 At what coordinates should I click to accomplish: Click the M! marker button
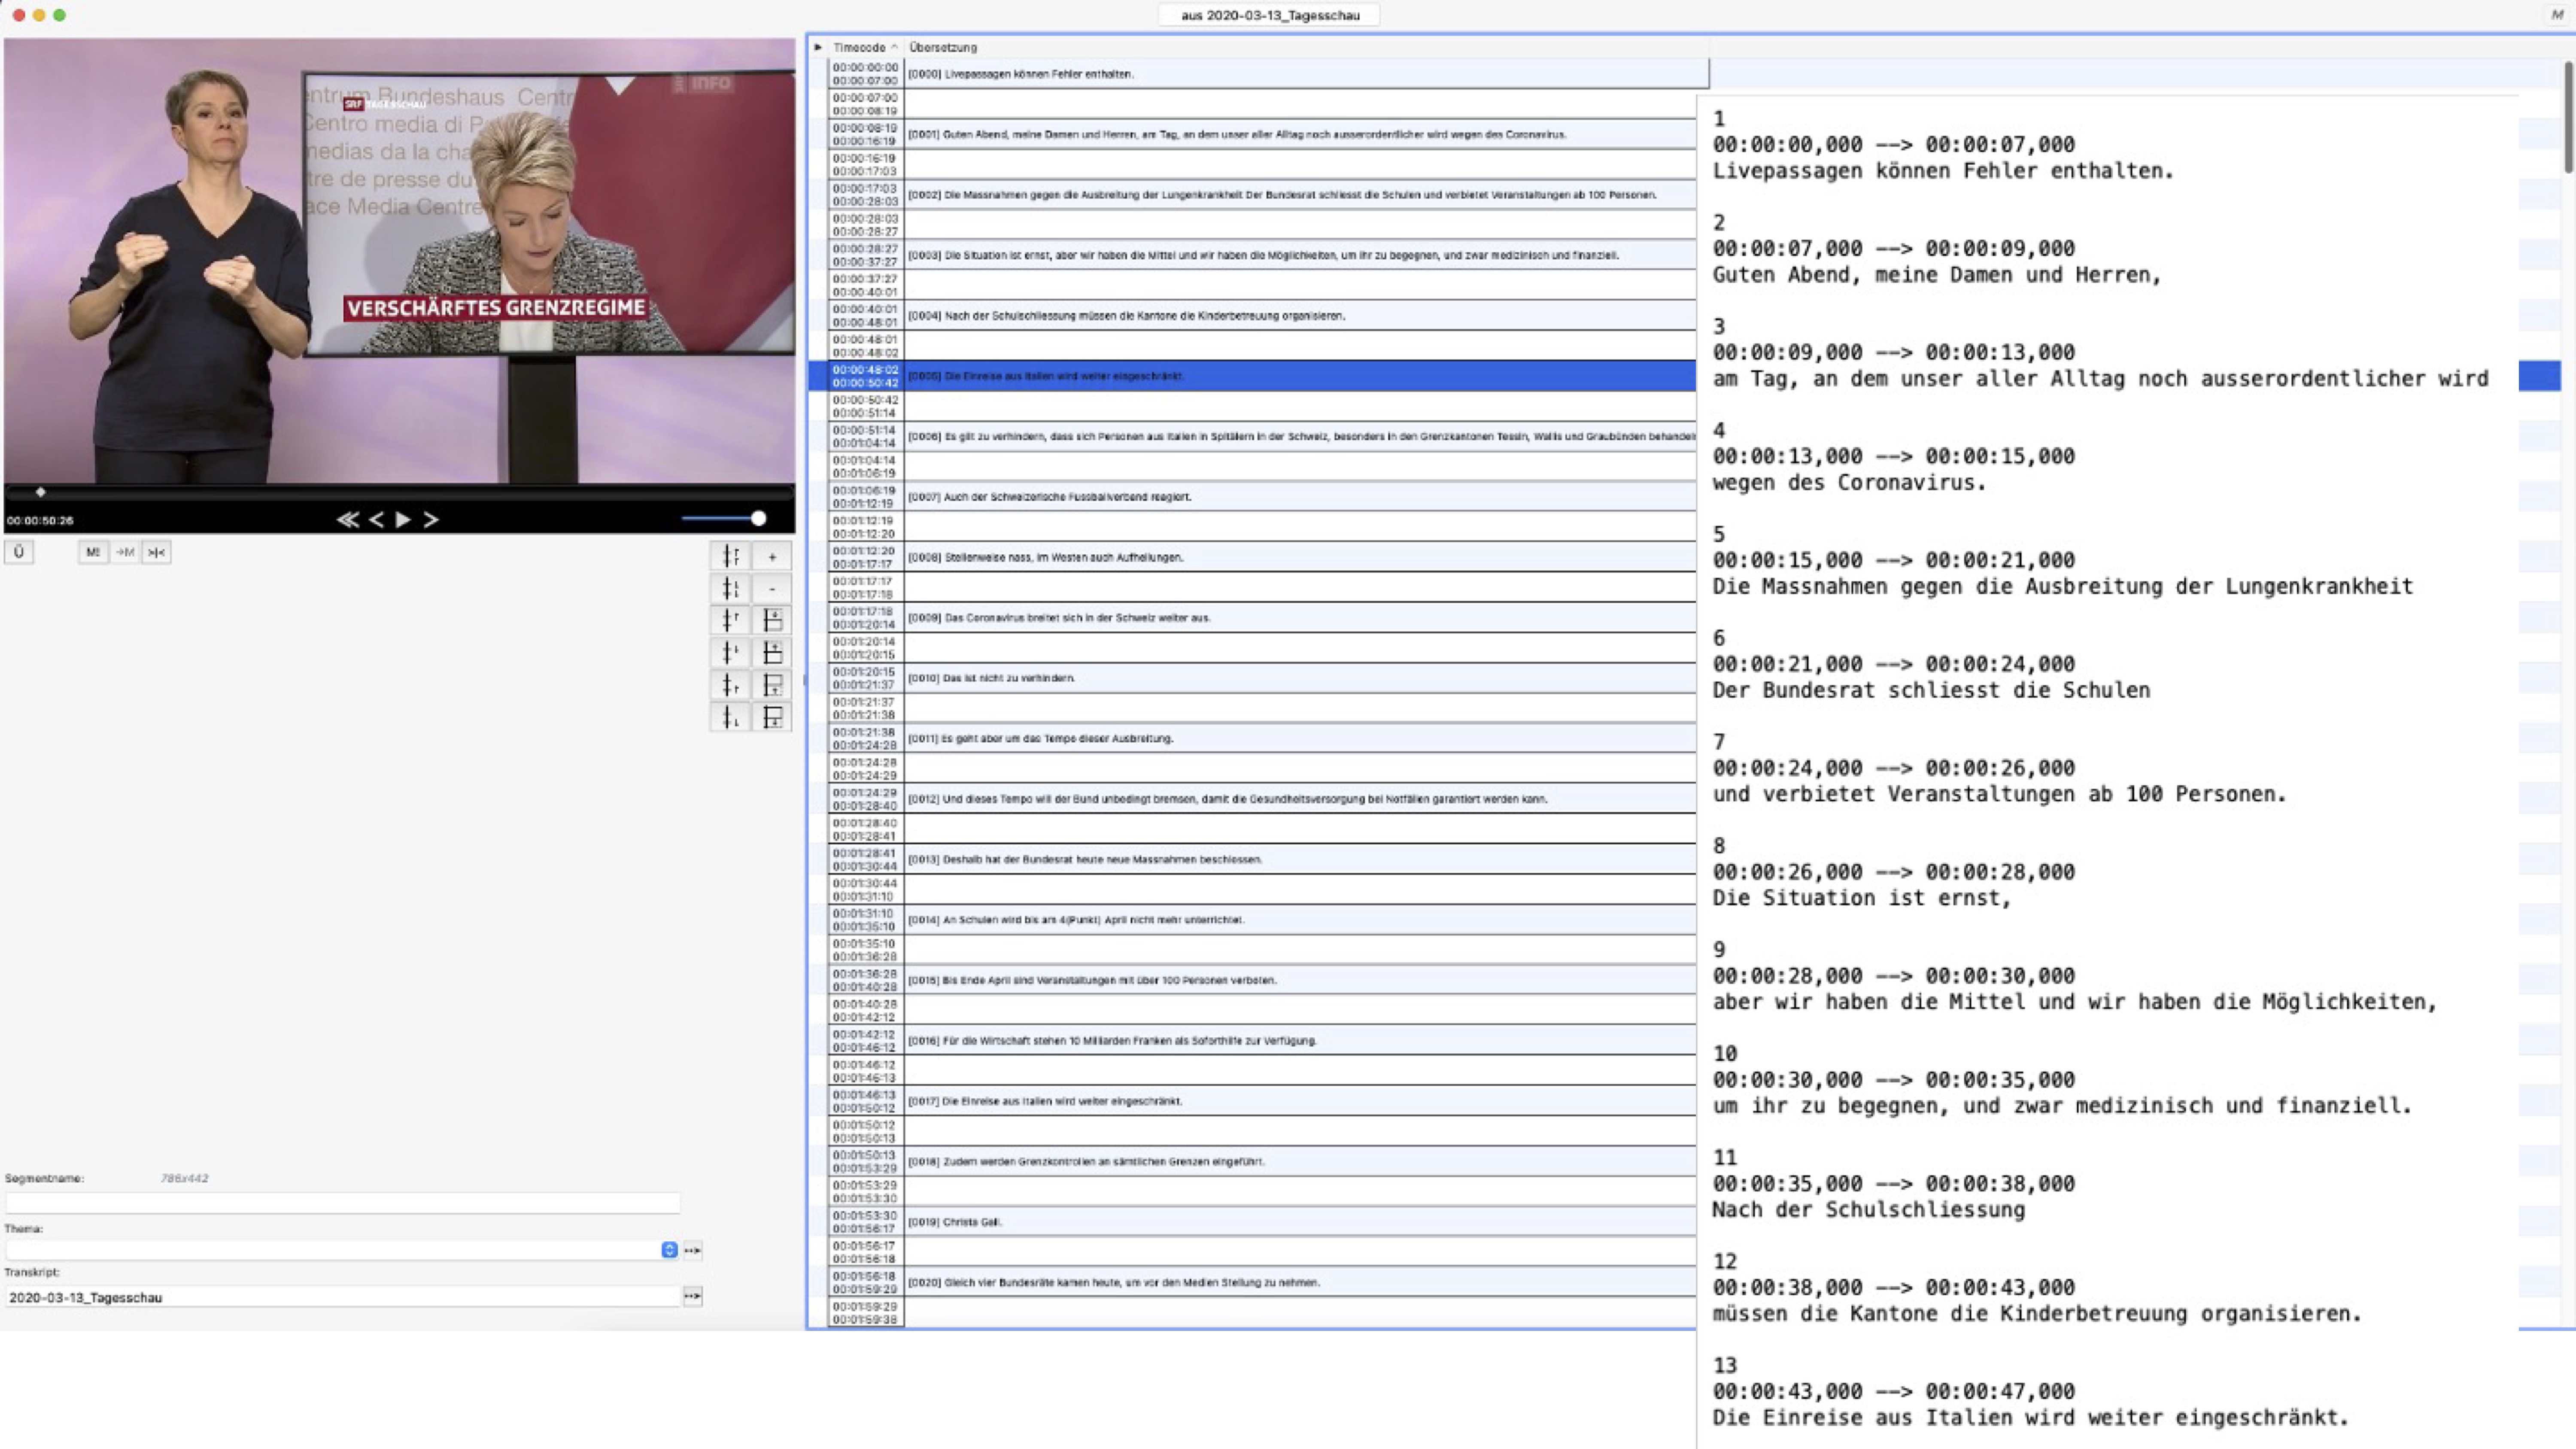pyautogui.click(x=93, y=552)
